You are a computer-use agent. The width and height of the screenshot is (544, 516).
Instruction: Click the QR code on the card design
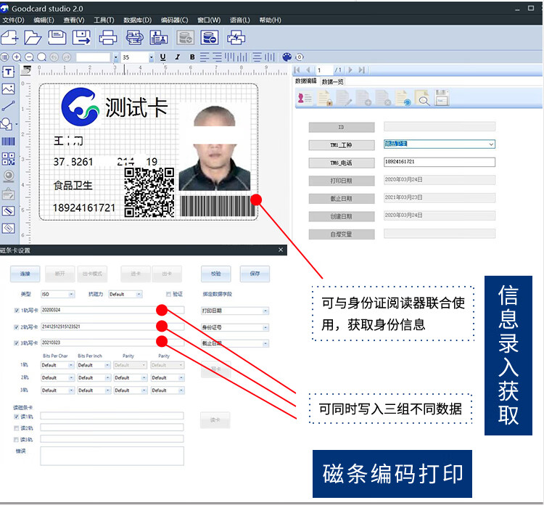(149, 193)
